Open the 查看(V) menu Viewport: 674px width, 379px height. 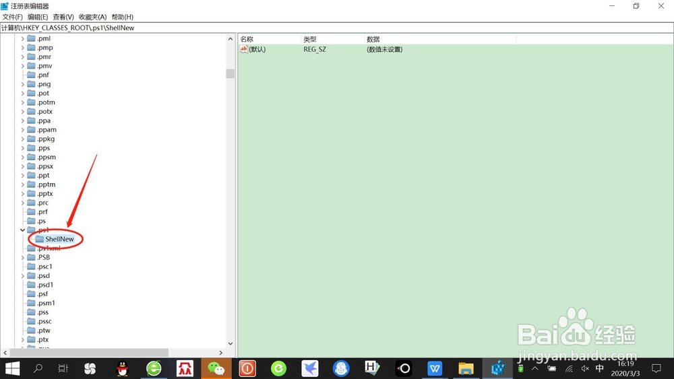(63, 17)
